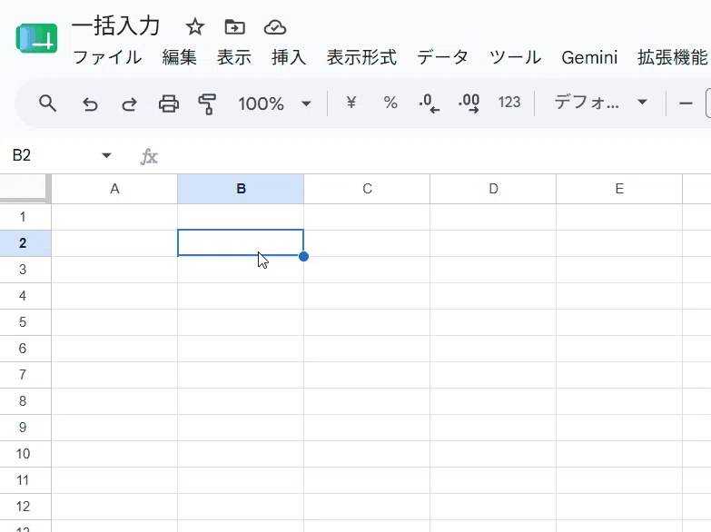
Task: Select row 9 header
Action: coord(25,428)
